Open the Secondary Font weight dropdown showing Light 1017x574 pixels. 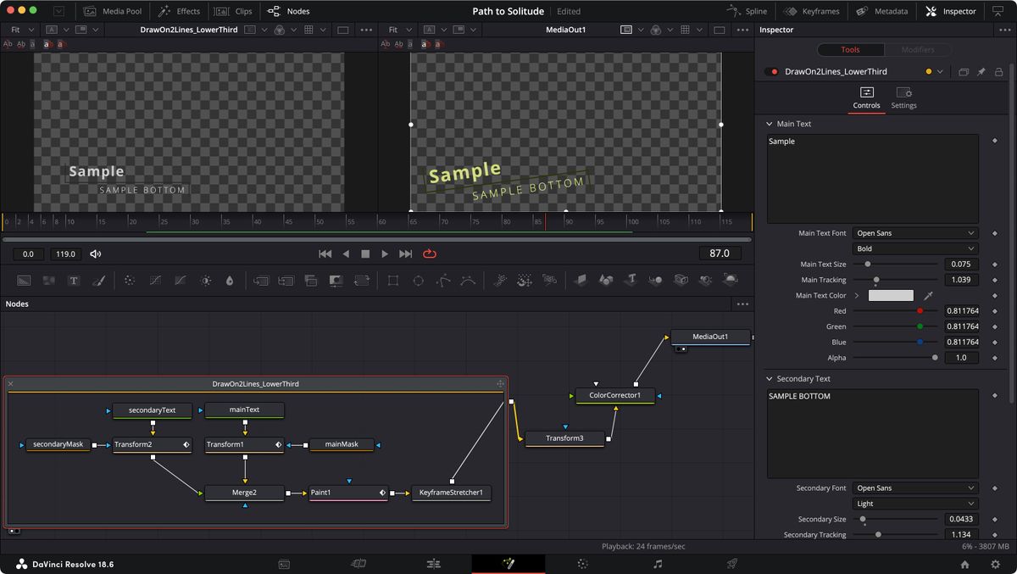point(915,503)
